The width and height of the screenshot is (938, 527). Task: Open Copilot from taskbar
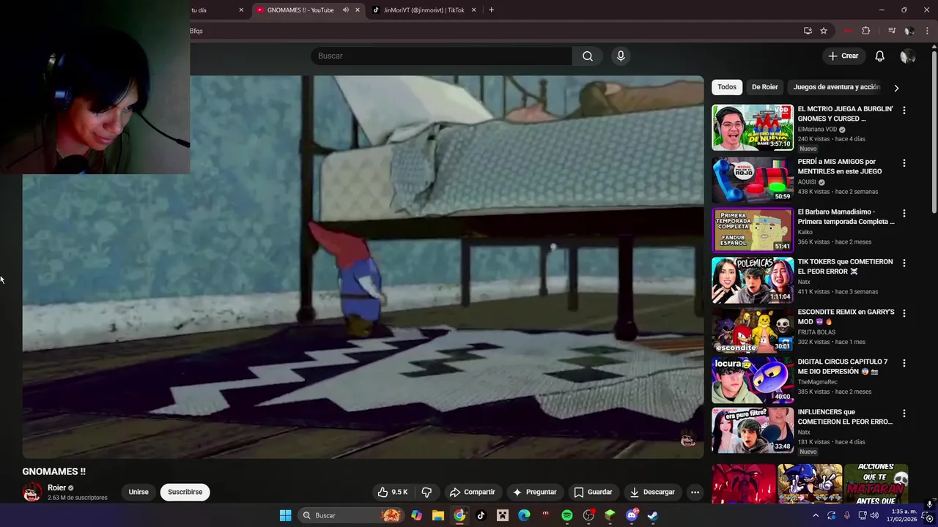416,515
